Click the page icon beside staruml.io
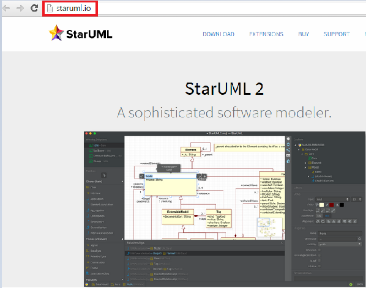 (x=50, y=9)
